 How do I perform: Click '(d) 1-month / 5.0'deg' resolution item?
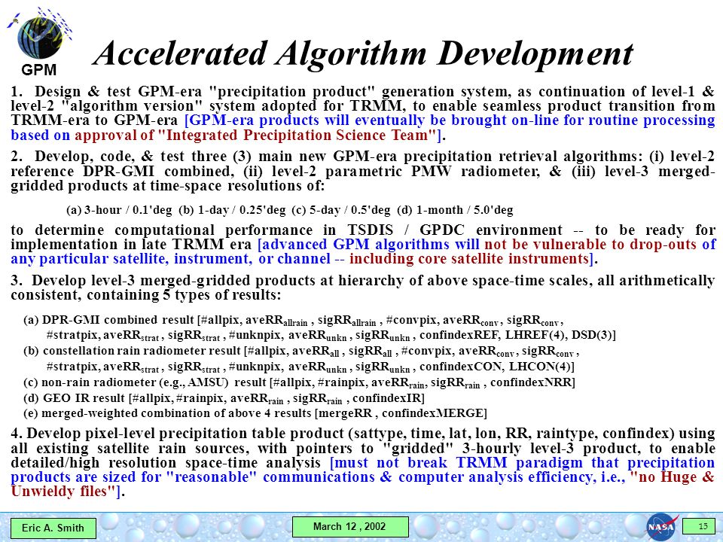455,210
